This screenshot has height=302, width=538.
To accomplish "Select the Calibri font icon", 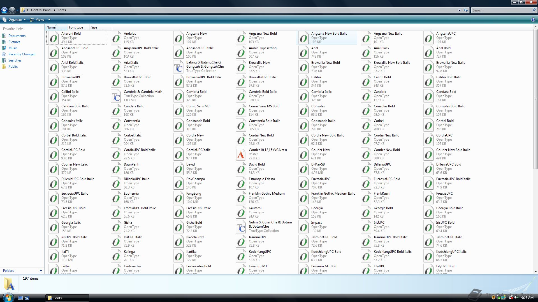I will click(x=303, y=81).
